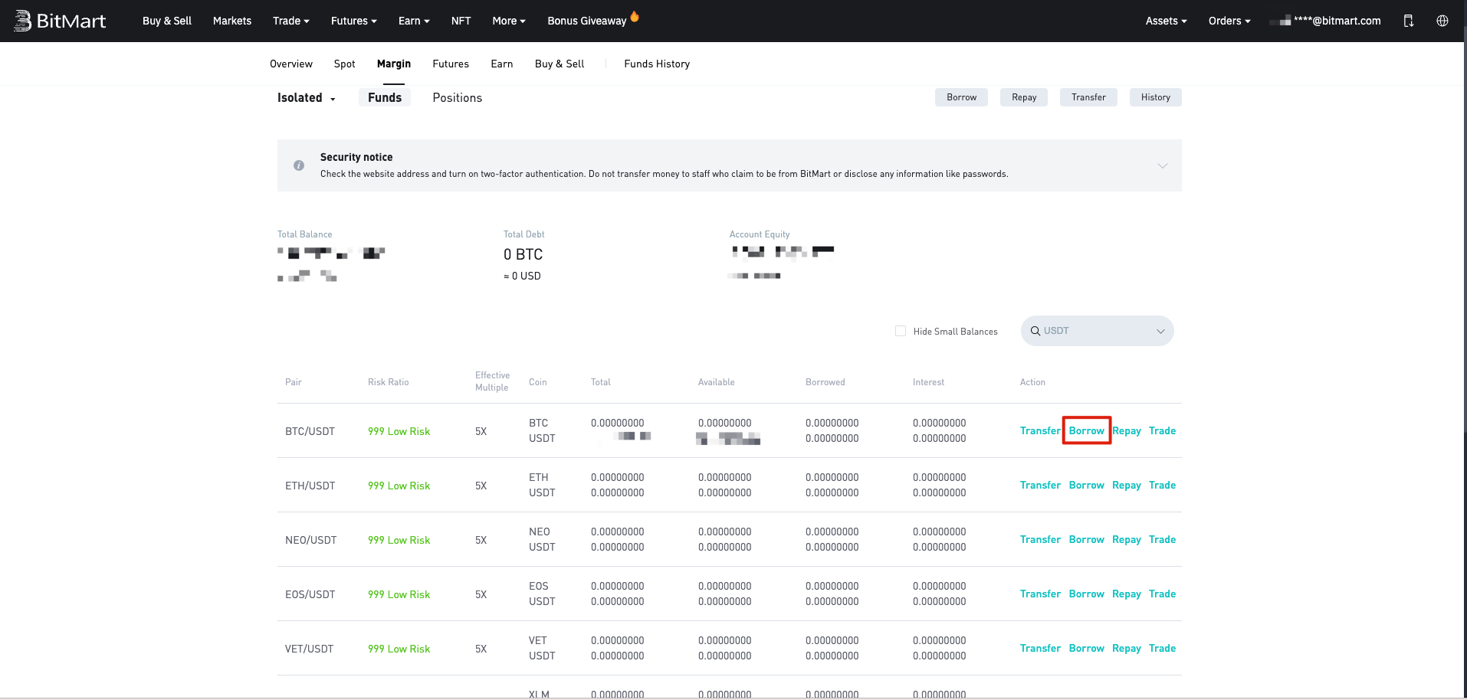Click the ETH/USDT pair name

[310, 486]
